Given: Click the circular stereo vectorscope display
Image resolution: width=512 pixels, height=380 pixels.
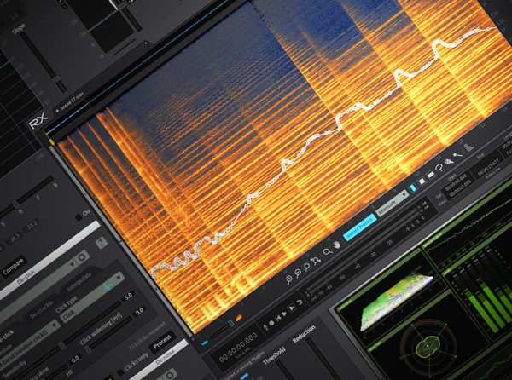Looking at the screenshot, I should click(x=428, y=348).
